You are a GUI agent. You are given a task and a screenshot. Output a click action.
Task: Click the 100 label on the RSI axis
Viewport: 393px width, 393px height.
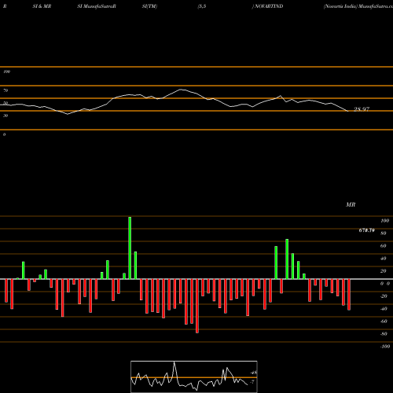[6, 72]
